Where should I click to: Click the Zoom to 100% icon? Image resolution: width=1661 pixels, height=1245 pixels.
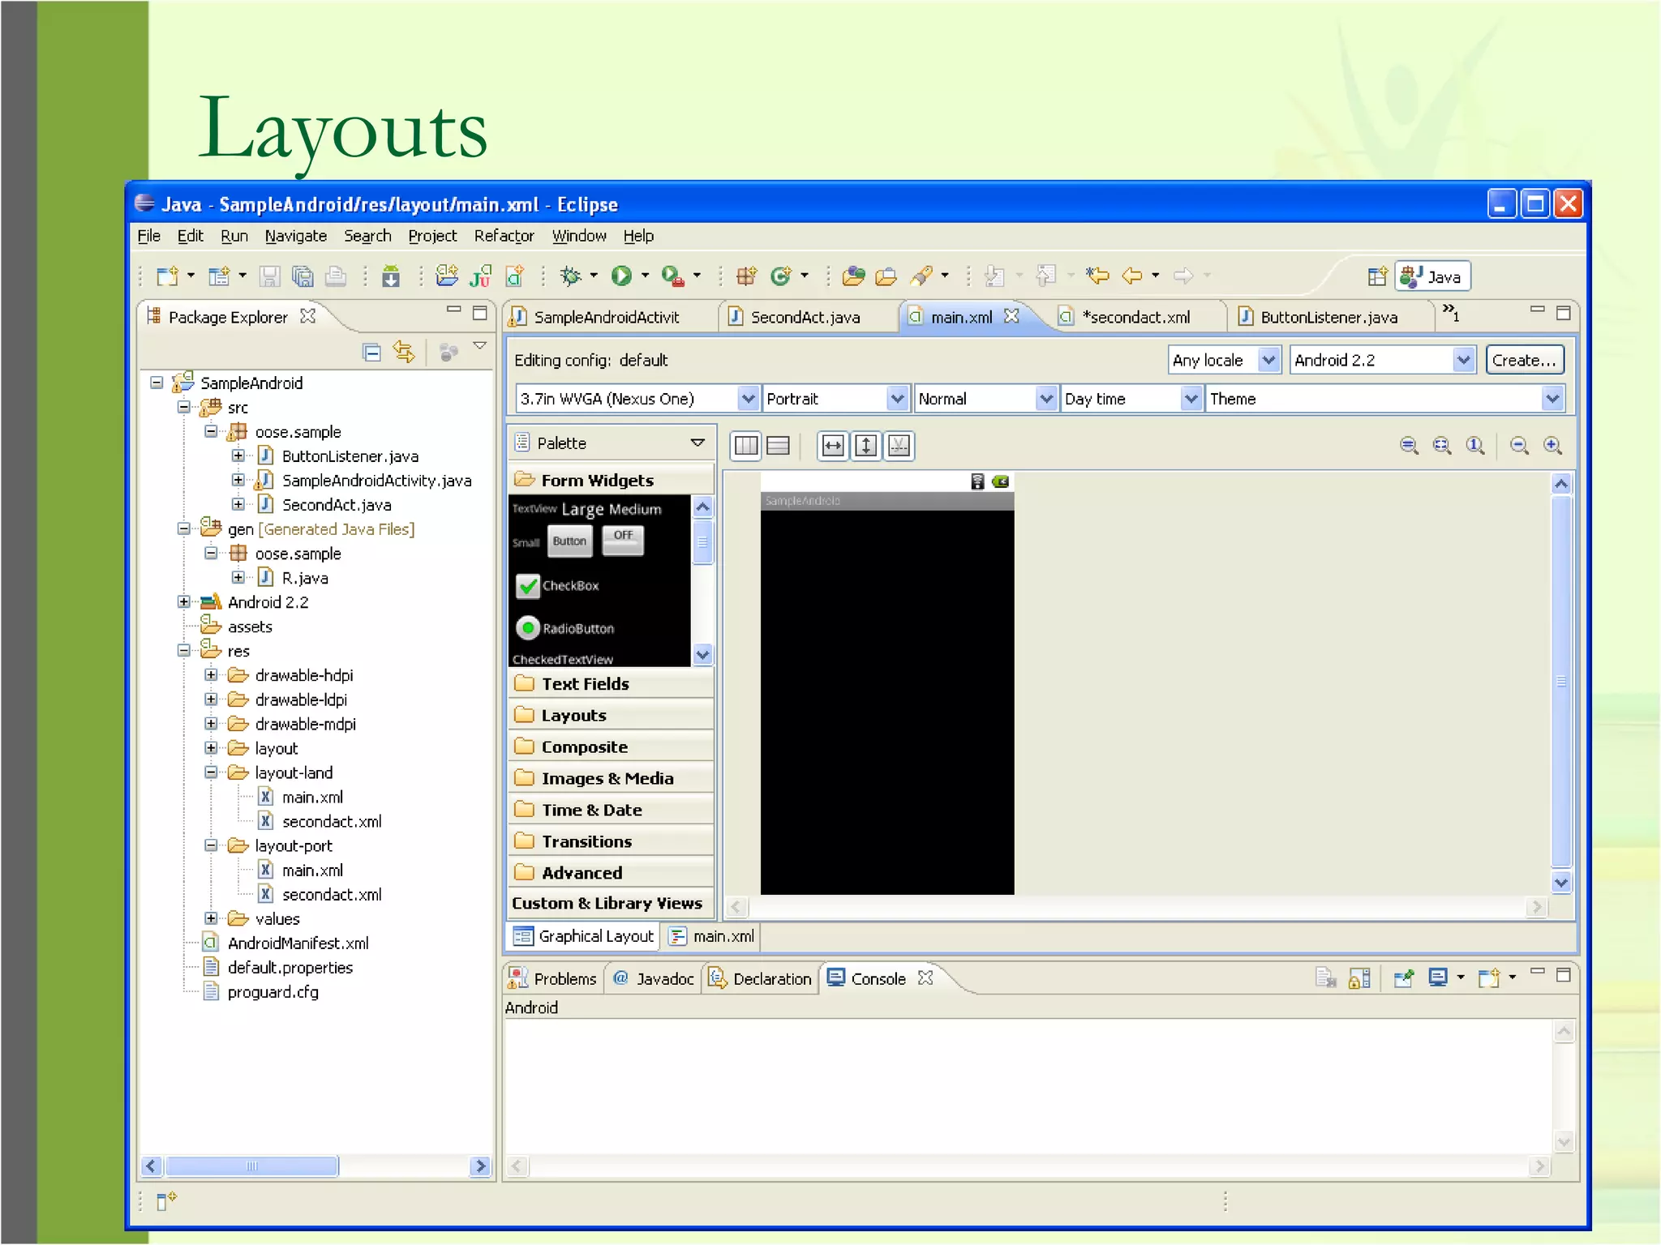1475,445
